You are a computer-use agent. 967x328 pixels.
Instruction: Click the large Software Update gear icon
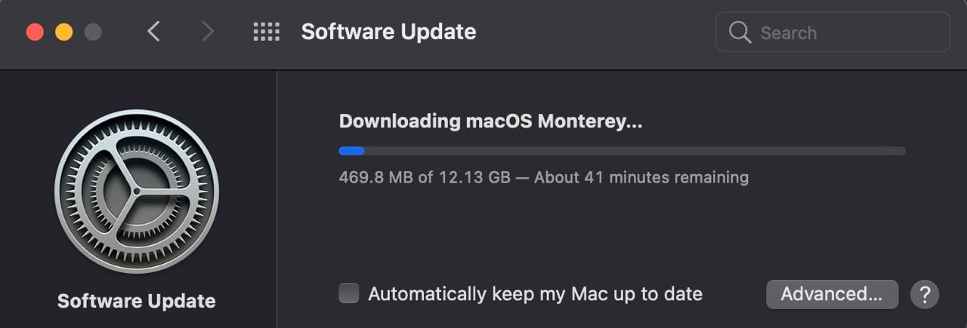137,192
